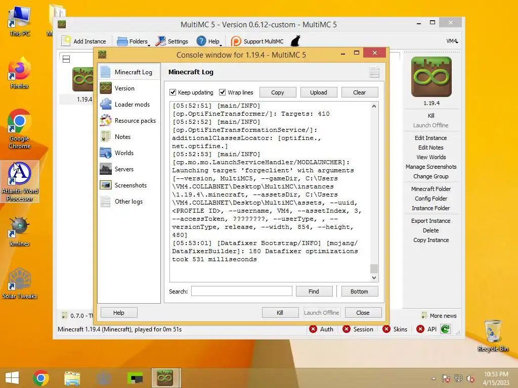Open the Help dropdown in the toolbar

pyautogui.click(x=209, y=41)
